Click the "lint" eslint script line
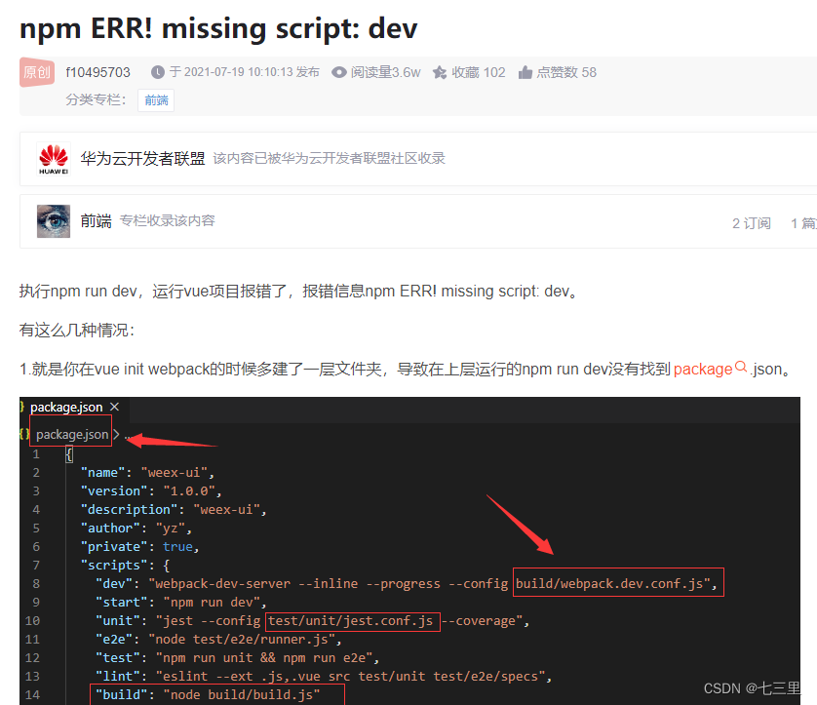Viewport: 817px width, 705px height. [324, 676]
